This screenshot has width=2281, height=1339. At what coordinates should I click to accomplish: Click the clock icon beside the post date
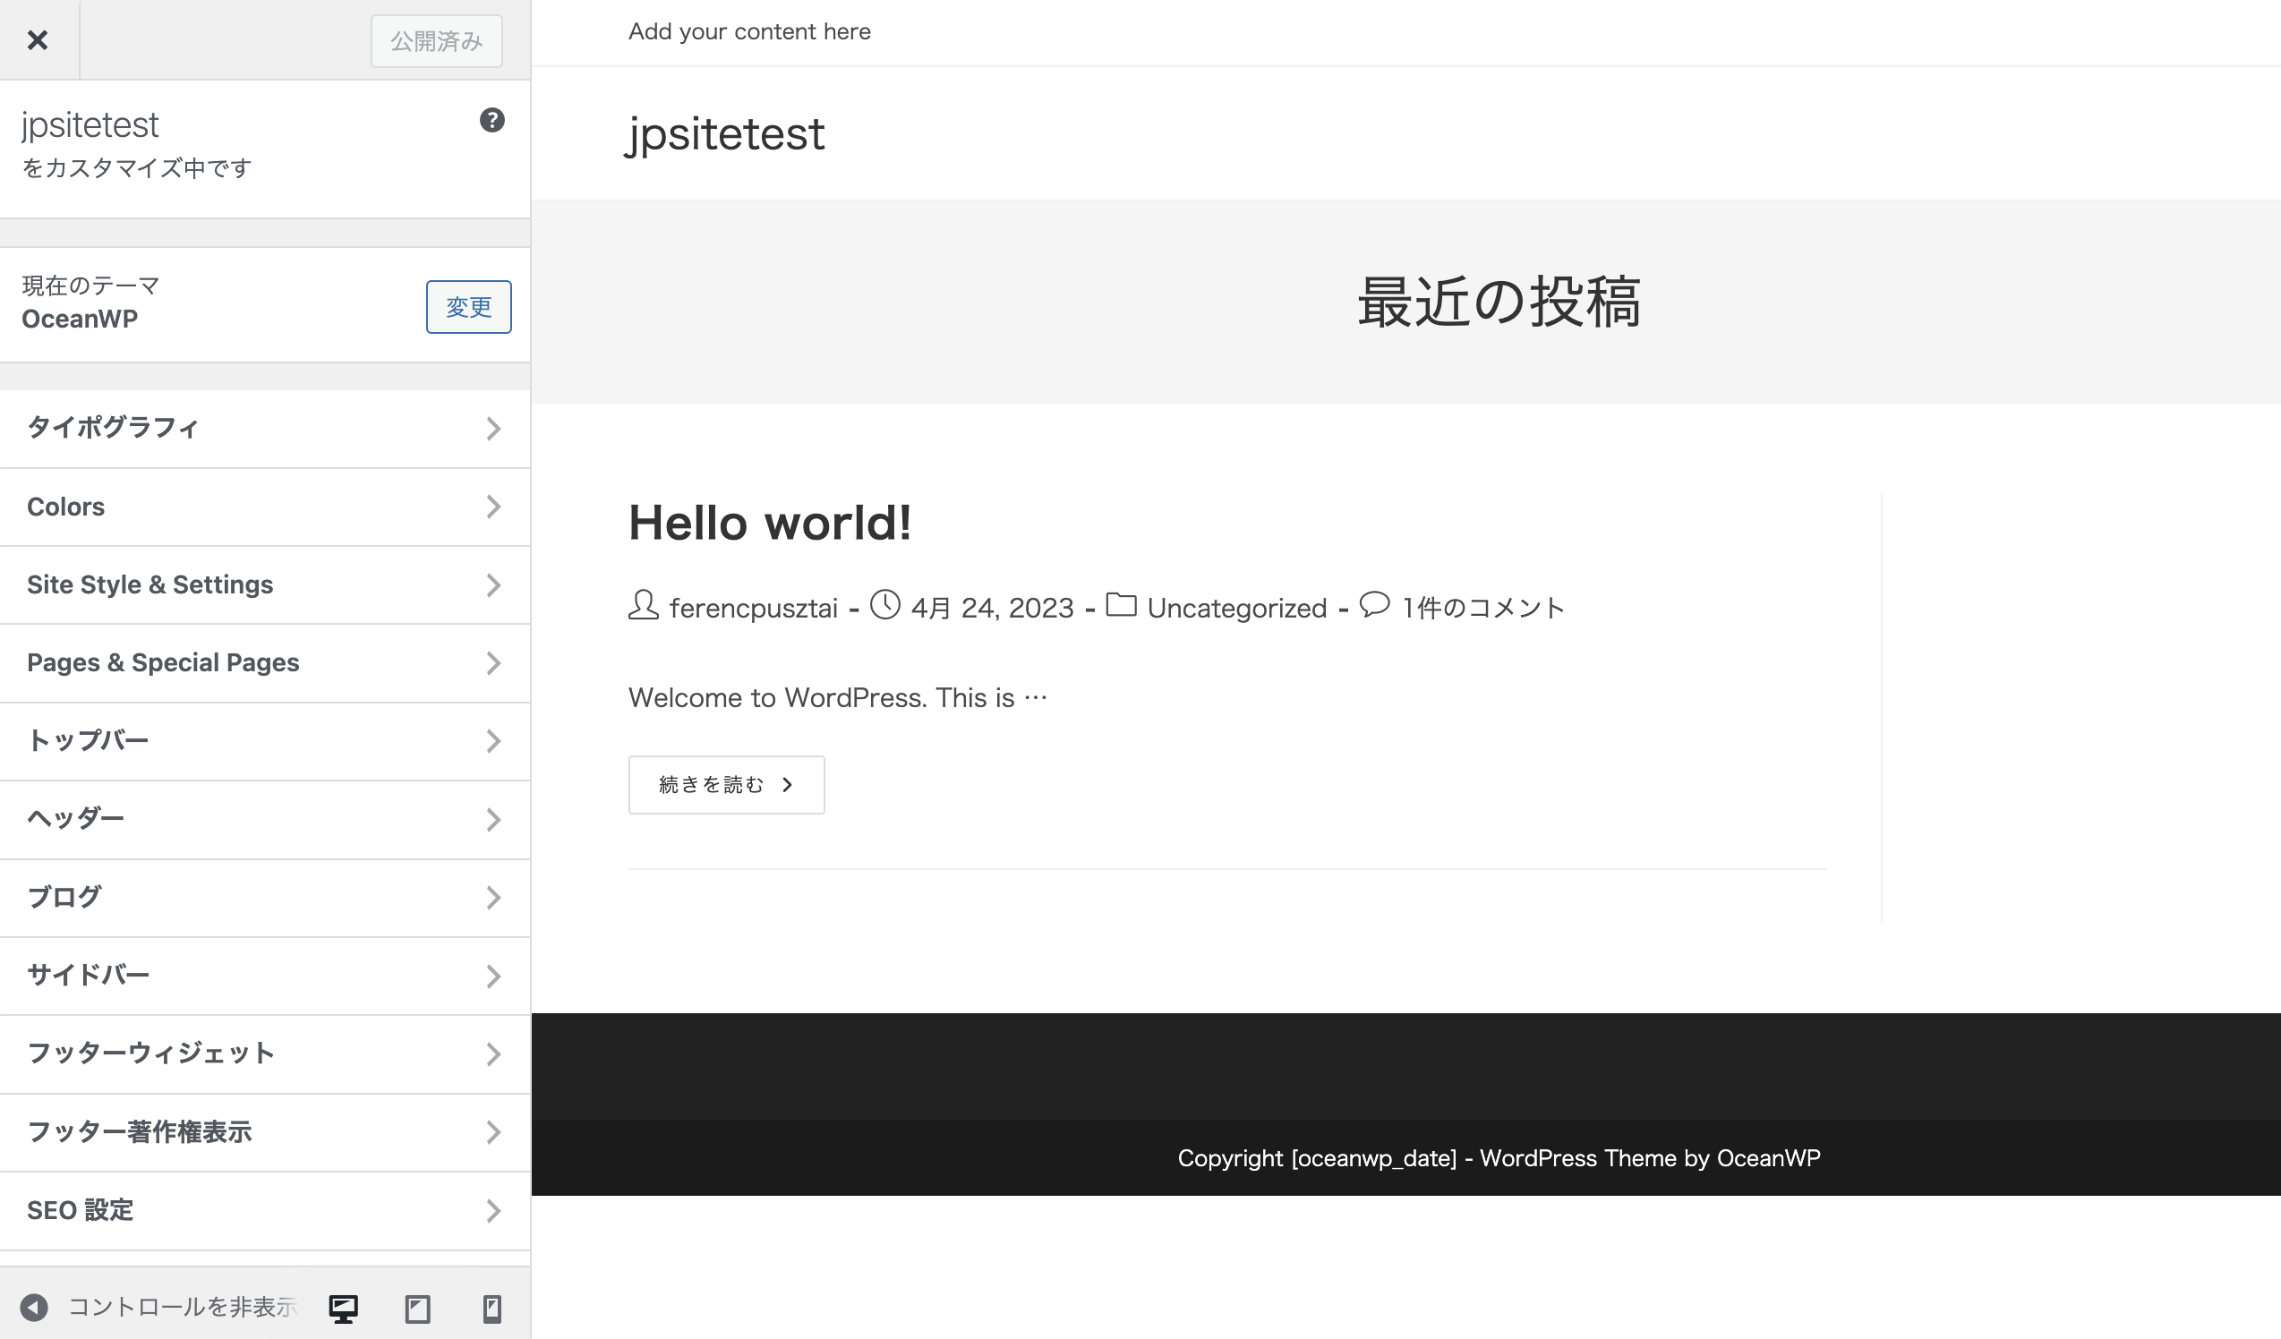click(x=884, y=607)
